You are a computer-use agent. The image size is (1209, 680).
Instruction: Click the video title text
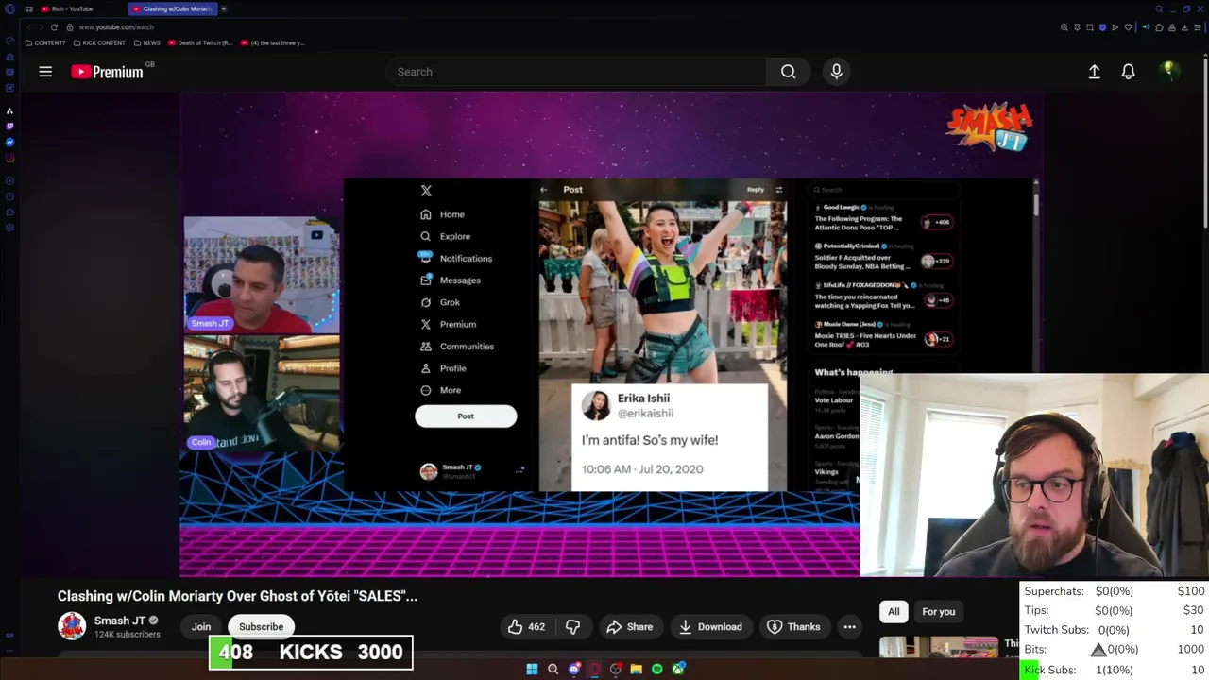pyautogui.click(x=237, y=596)
